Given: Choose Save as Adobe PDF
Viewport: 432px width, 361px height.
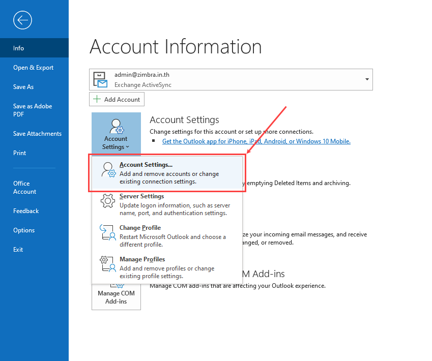Looking at the screenshot, I should [x=33, y=110].
